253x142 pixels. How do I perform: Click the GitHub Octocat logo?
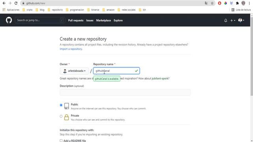pos(9,20)
